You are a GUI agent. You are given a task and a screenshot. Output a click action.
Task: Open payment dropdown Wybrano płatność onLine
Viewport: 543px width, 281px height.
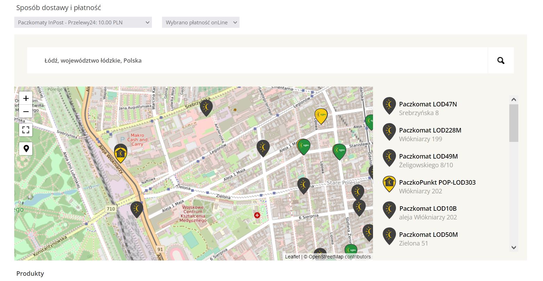pos(201,22)
